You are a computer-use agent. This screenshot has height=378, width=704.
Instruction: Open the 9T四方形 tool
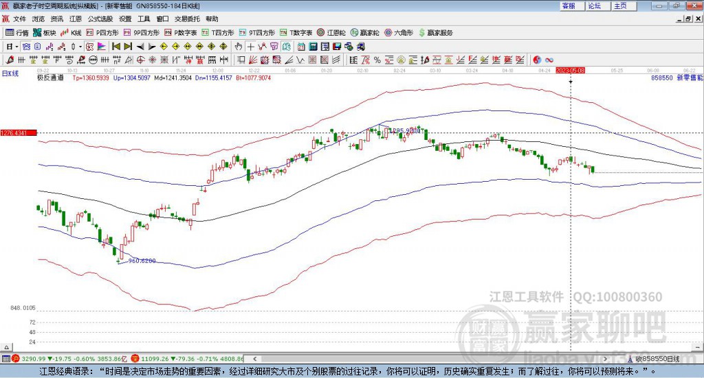pos(257,33)
